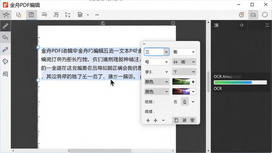Click the horizontal scrollbar left arrow
The height and width of the screenshot is (153, 272).
pos(13,151)
